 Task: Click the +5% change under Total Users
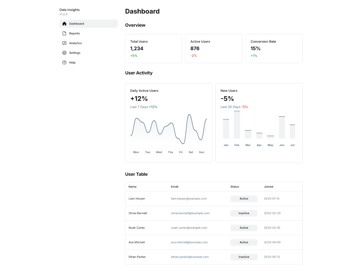point(134,56)
